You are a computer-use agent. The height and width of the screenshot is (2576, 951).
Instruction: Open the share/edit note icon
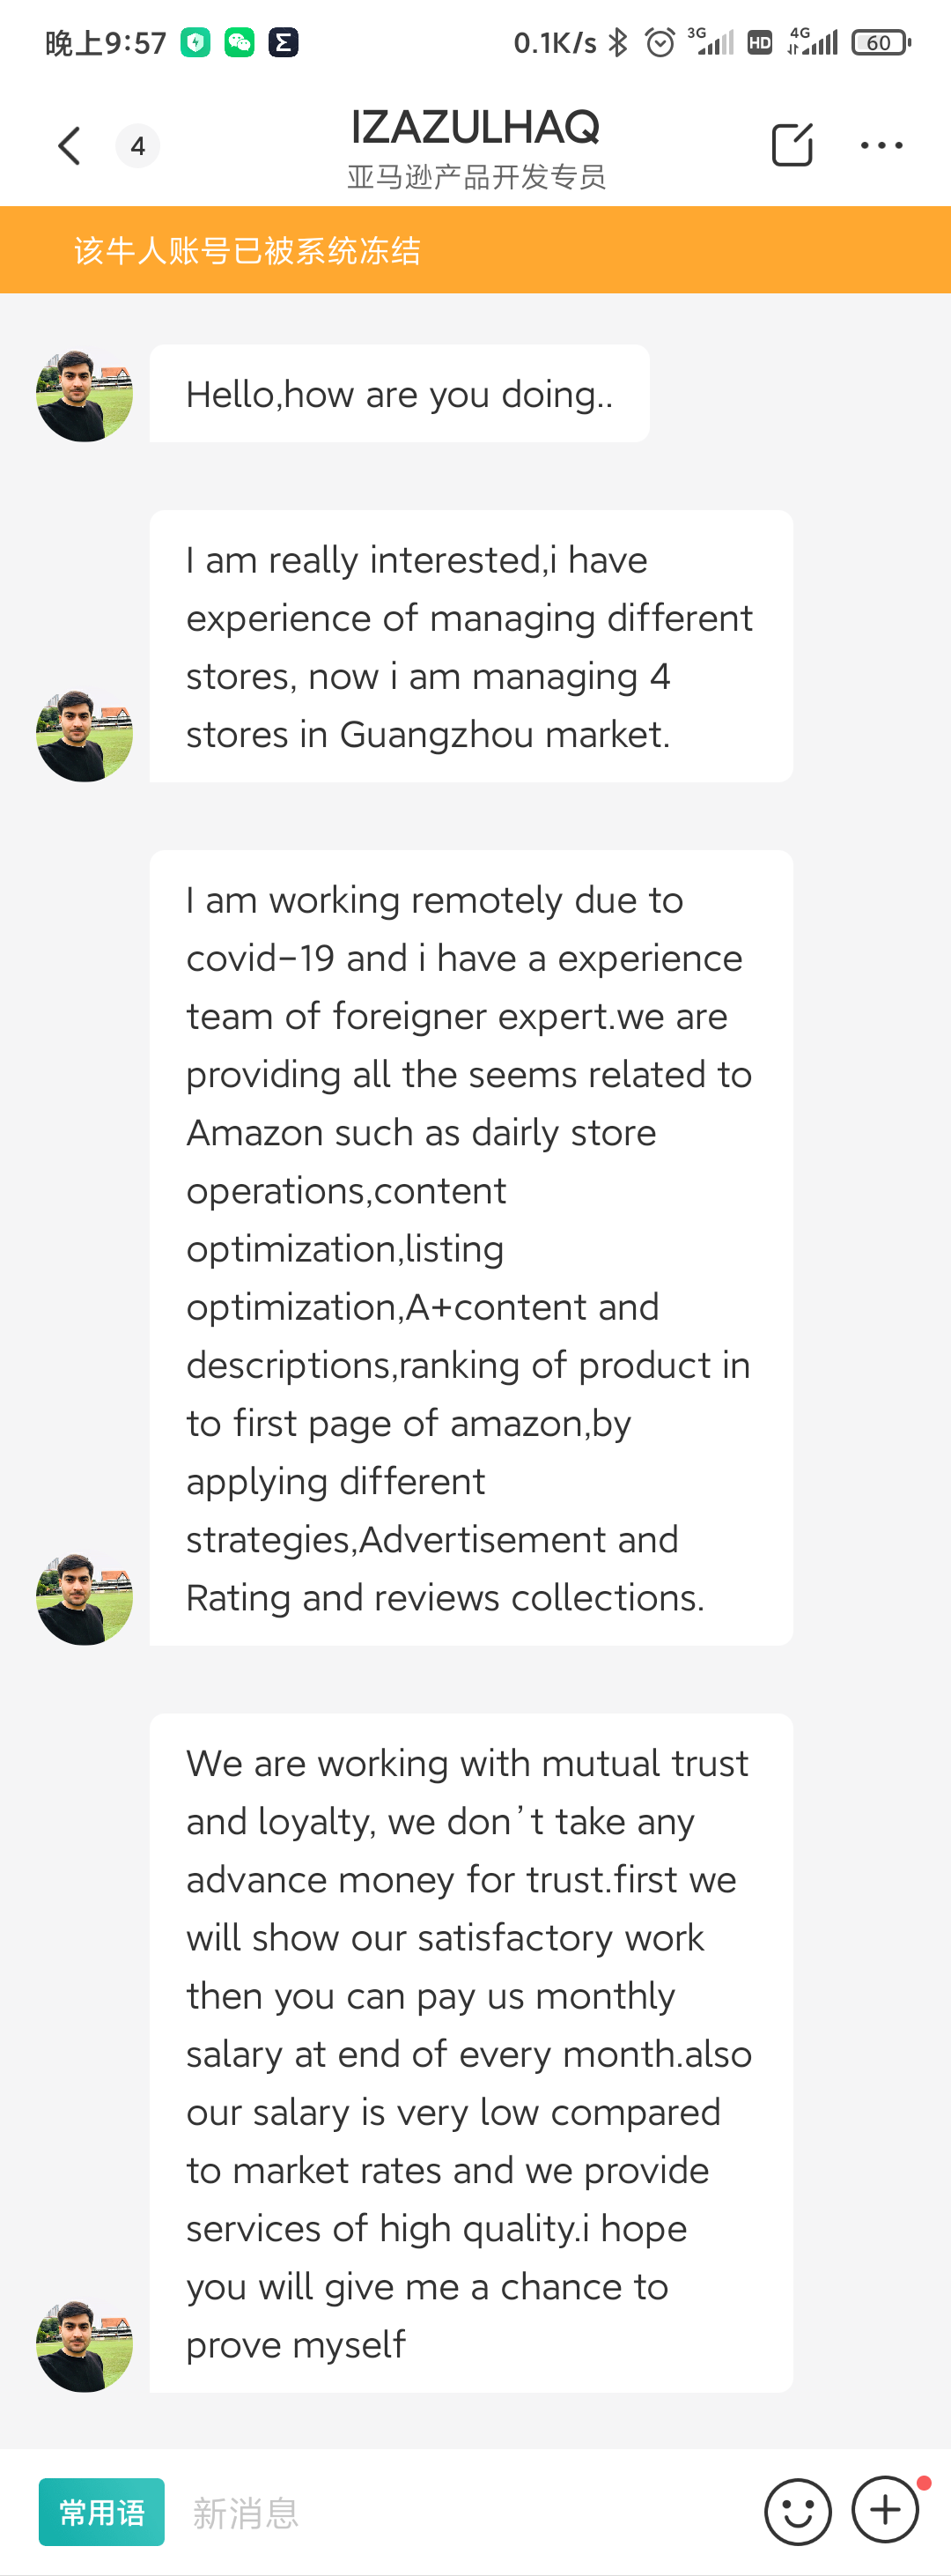tap(791, 146)
